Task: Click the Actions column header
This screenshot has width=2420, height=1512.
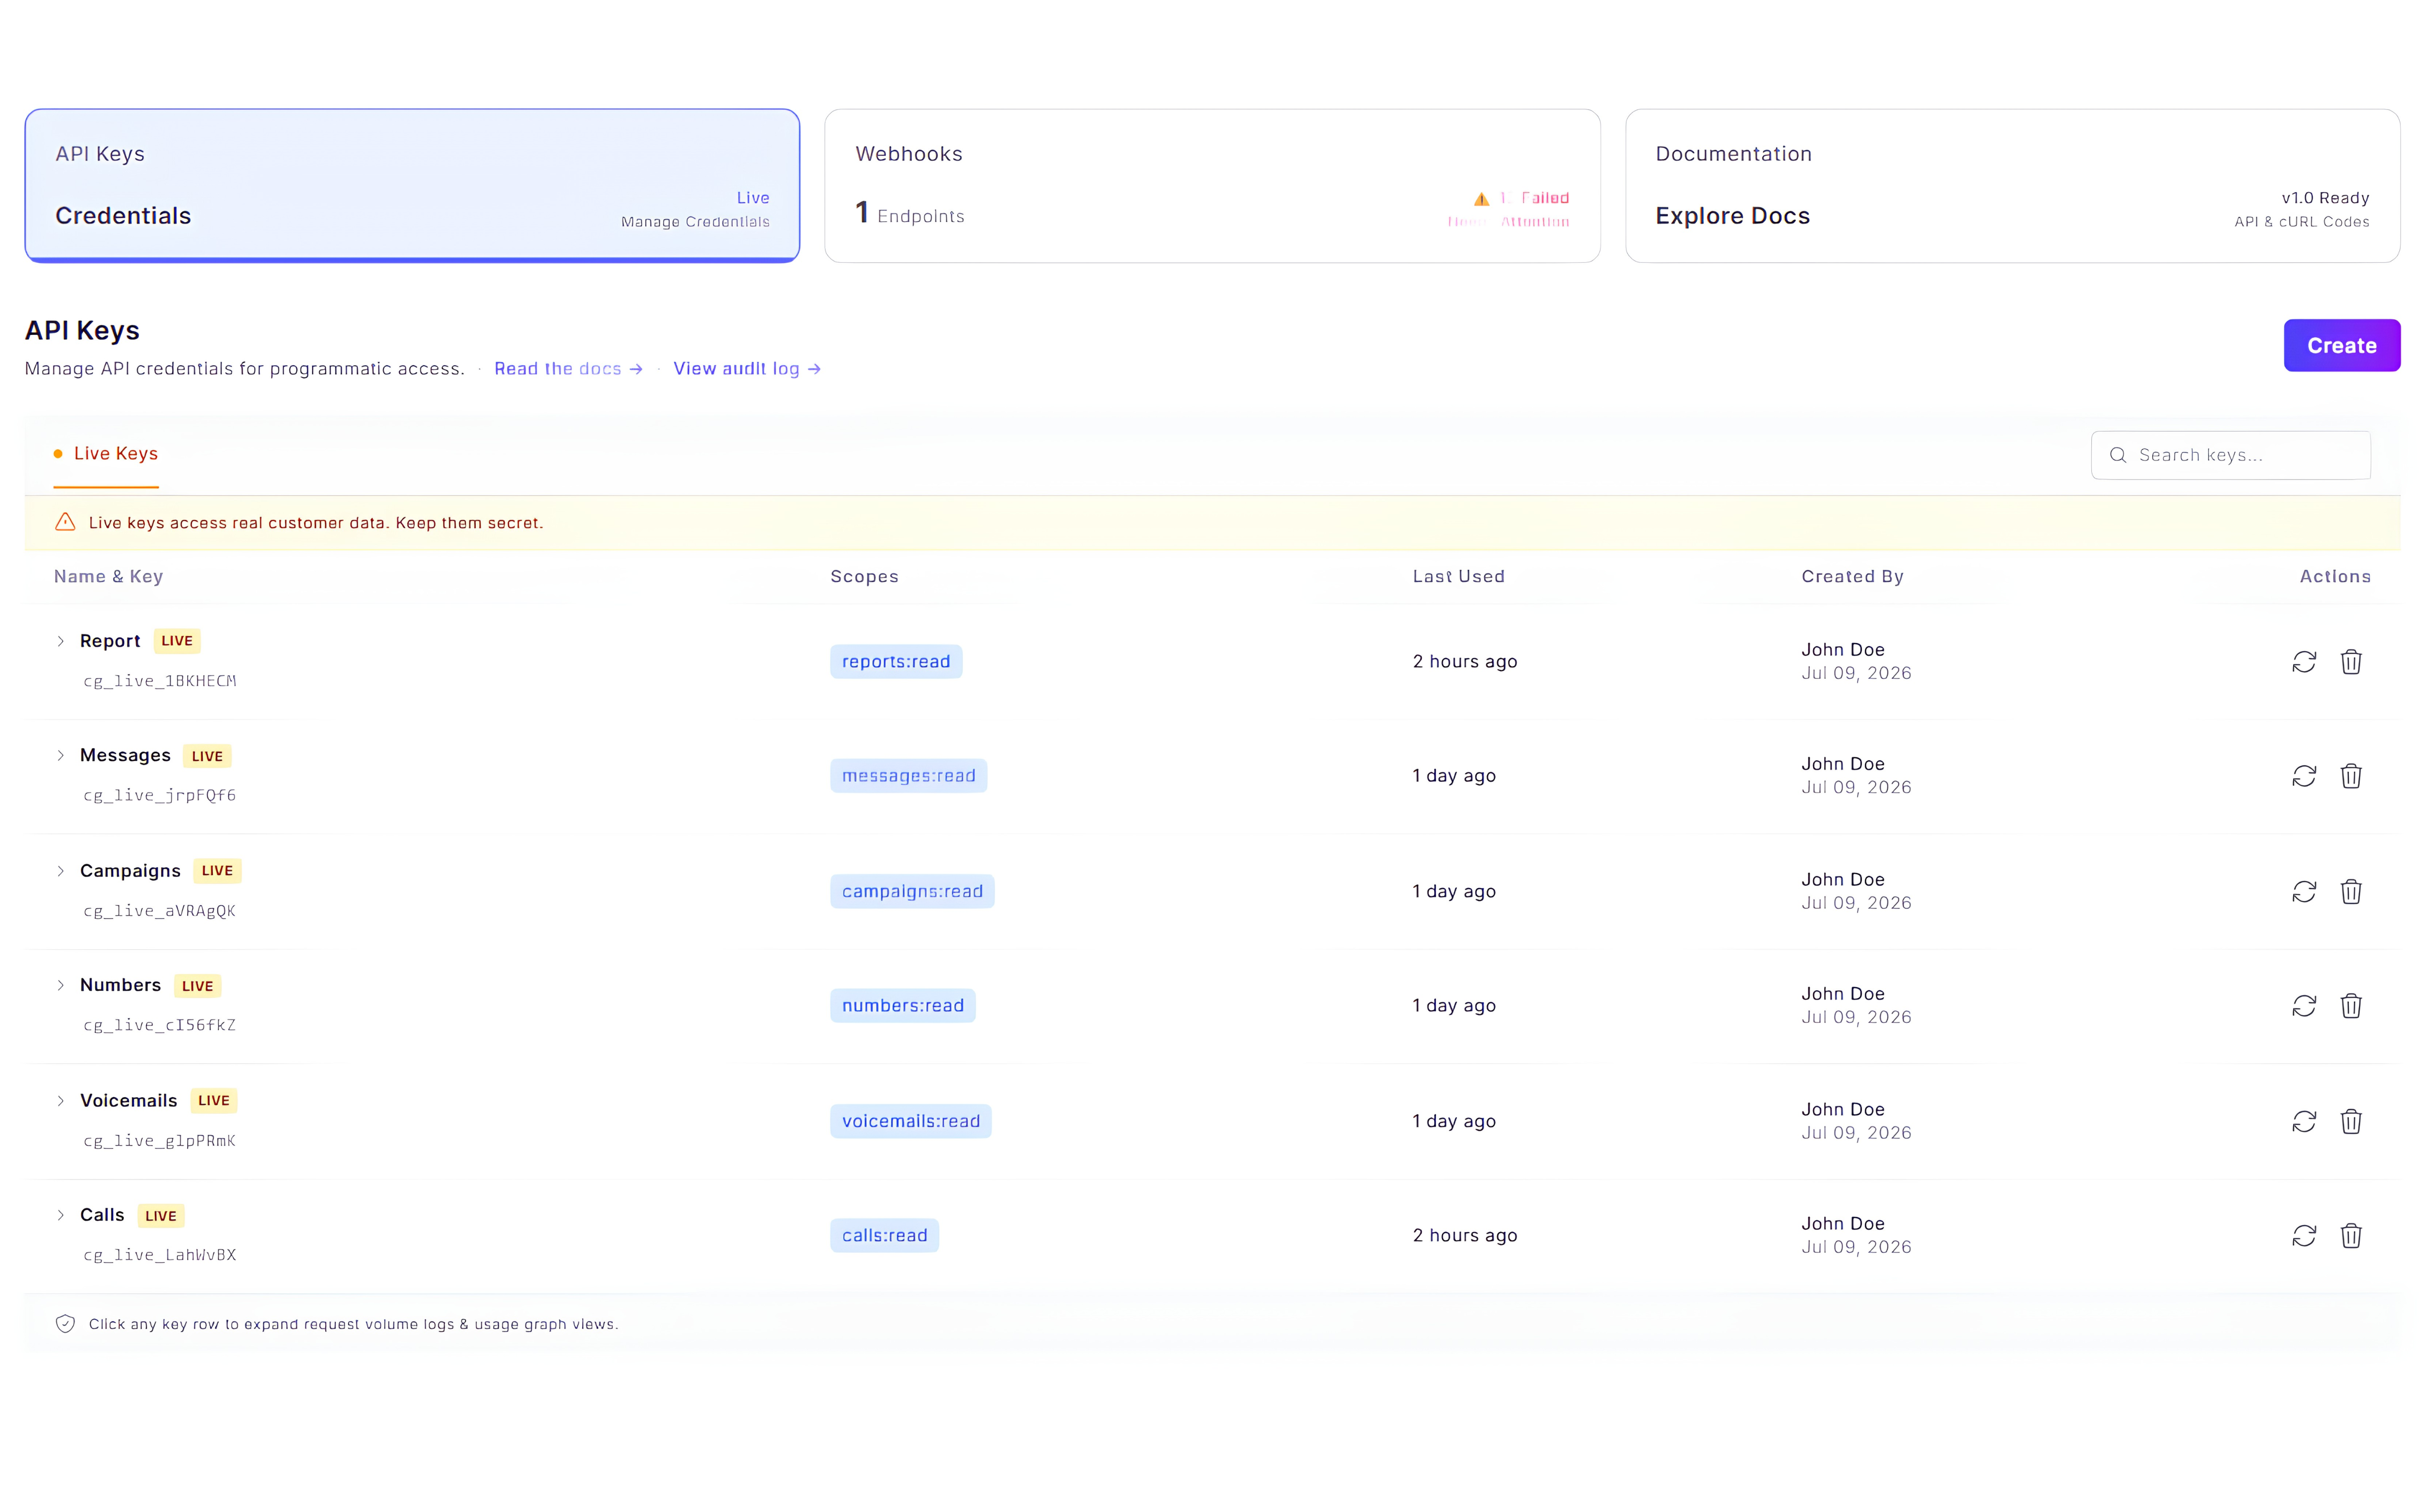Action: tap(2335, 577)
